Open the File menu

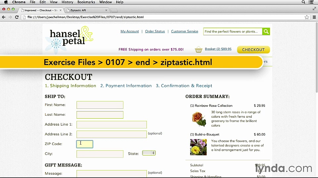(32, 2)
